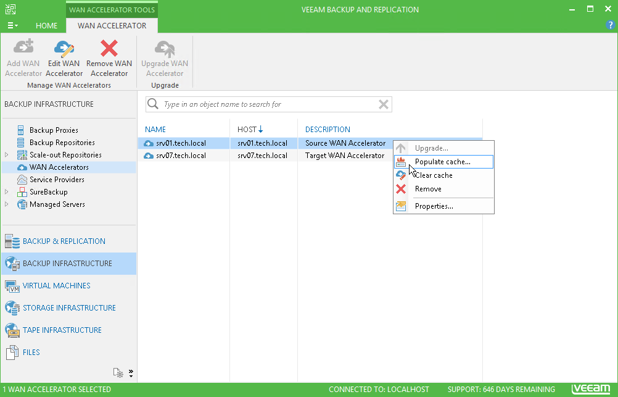This screenshot has width=618, height=397.
Task: Select Managed Servers tree node
Action: point(57,204)
